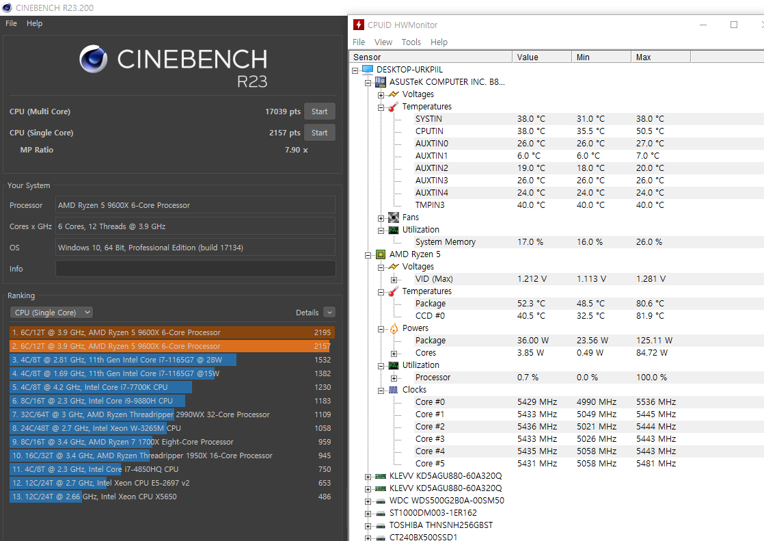Open HWMonitor Help menu
This screenshot has height=541, width=764.
click(439, 42)
